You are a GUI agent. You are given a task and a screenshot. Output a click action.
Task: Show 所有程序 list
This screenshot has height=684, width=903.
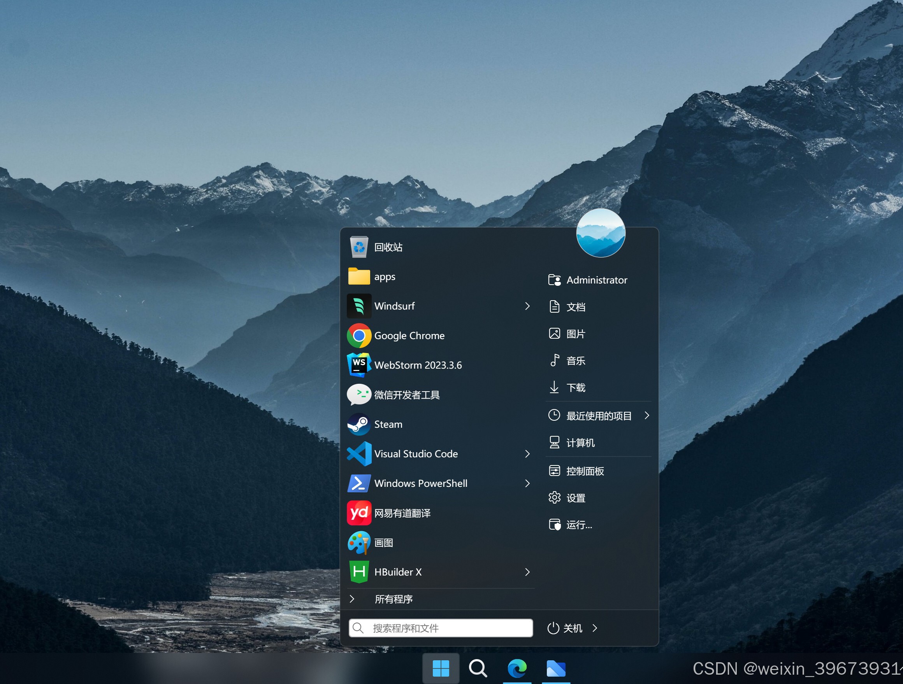tap(393, 599)
